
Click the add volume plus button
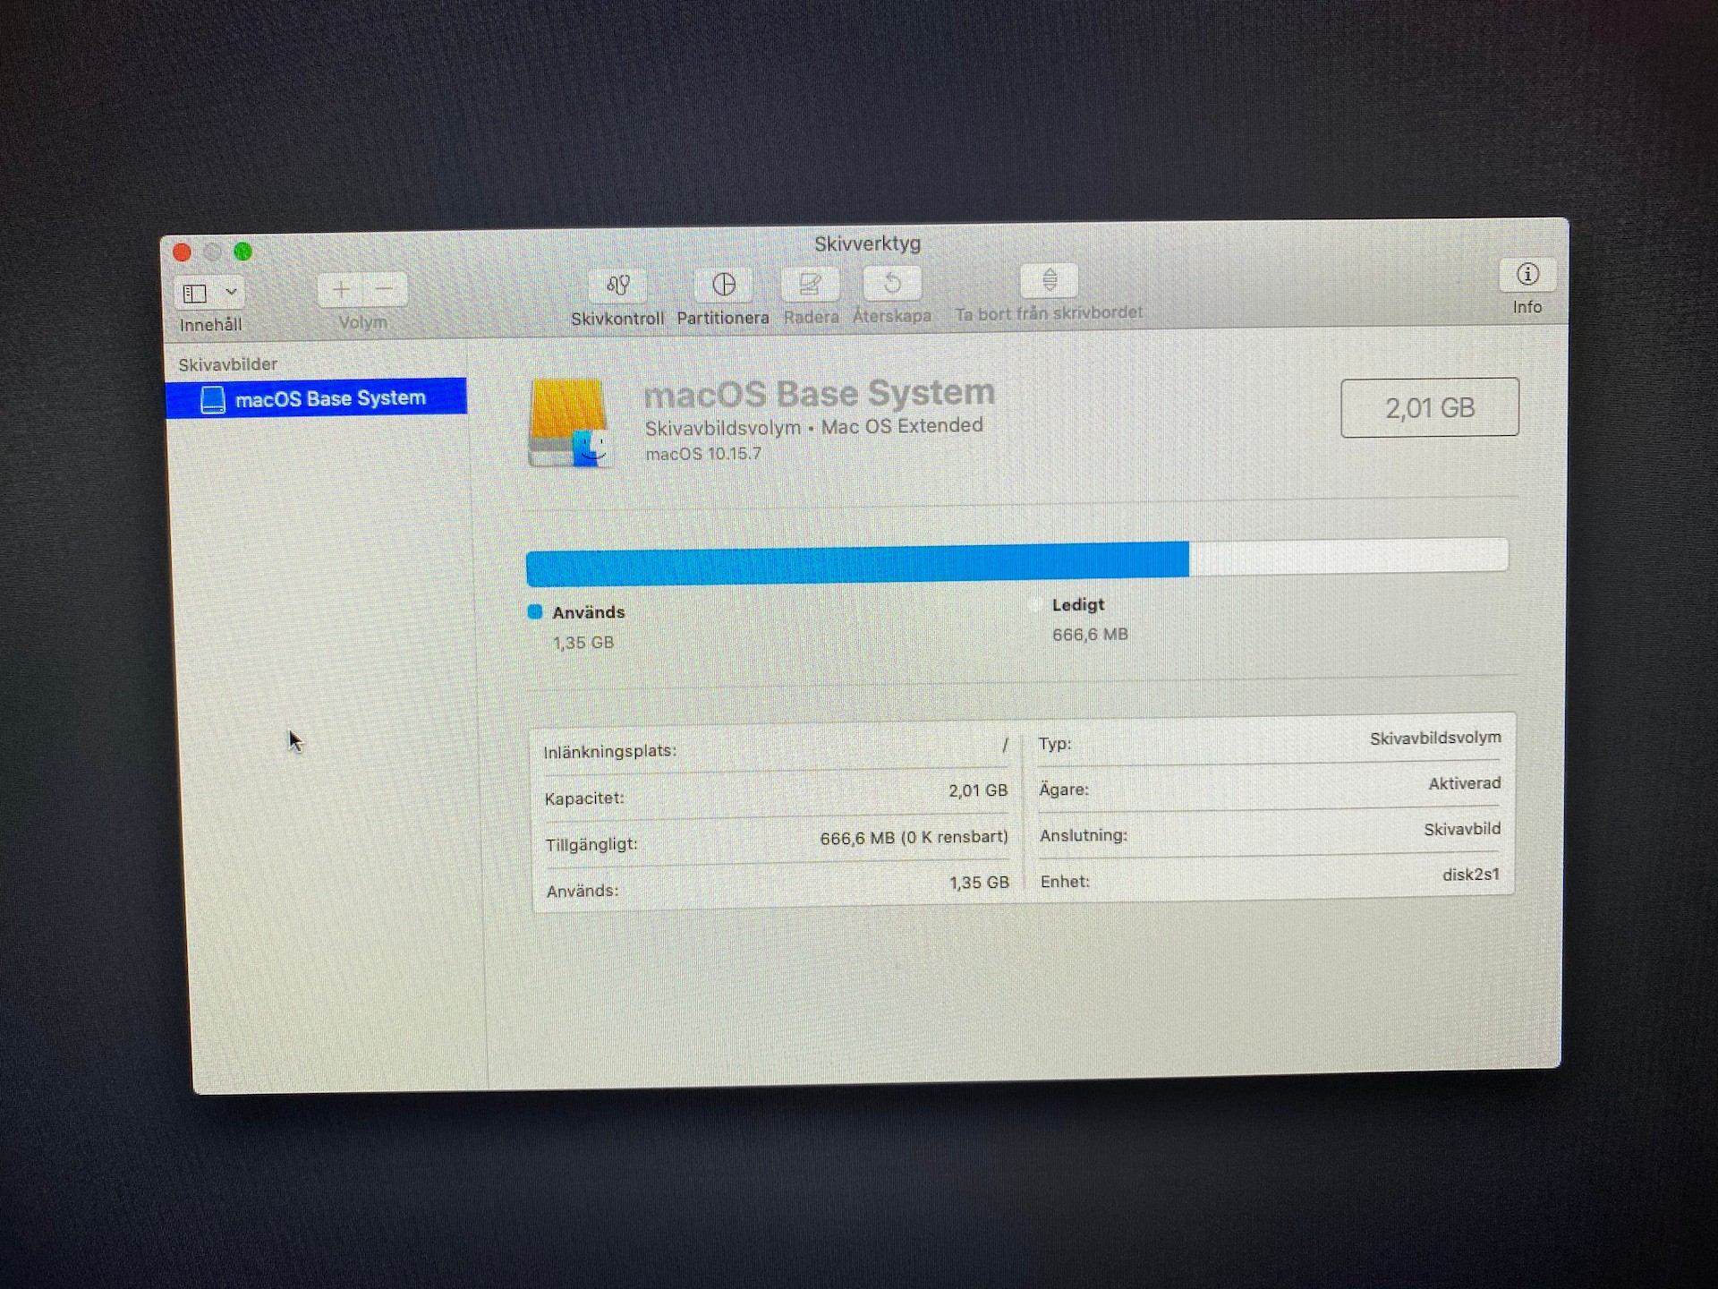tap(341, 289)
